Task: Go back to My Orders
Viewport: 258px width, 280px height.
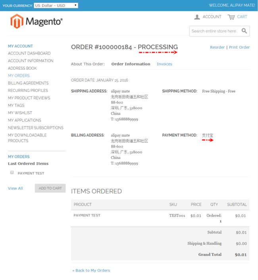Action: [91, 270]
